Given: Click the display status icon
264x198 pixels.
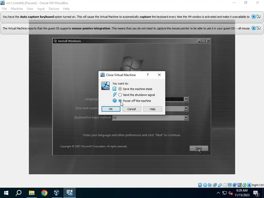Looking at the screenshot, I should click(229, 185).
